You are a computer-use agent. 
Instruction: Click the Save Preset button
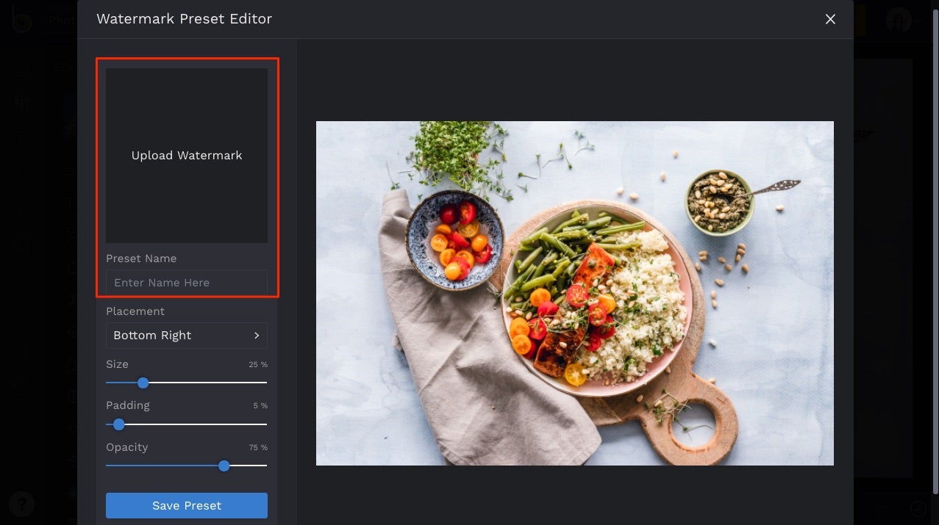click(186, 505)
